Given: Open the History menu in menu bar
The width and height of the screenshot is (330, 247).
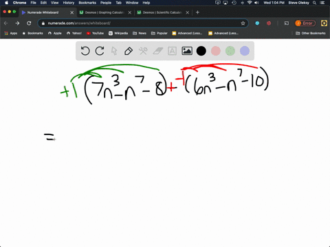Looking at the screenshot, I should click(x=69, y=3).
